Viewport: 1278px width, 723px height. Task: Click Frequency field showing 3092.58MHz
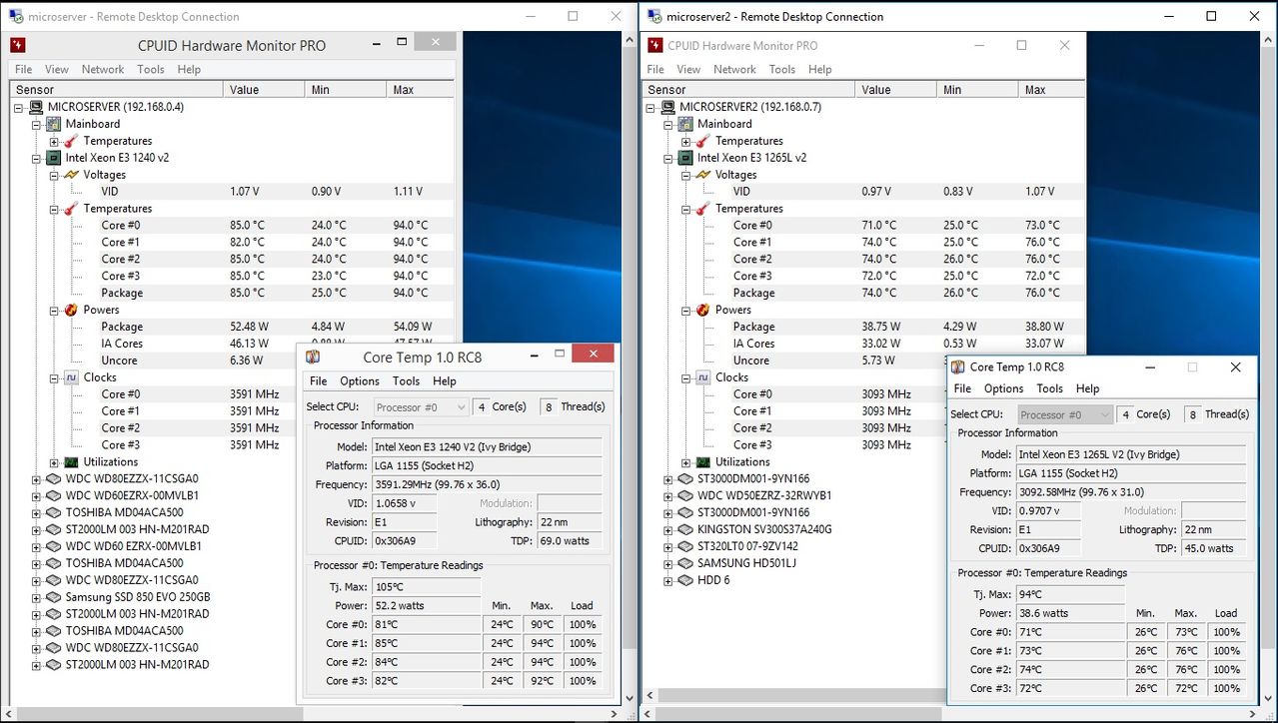coord(1130,492)
